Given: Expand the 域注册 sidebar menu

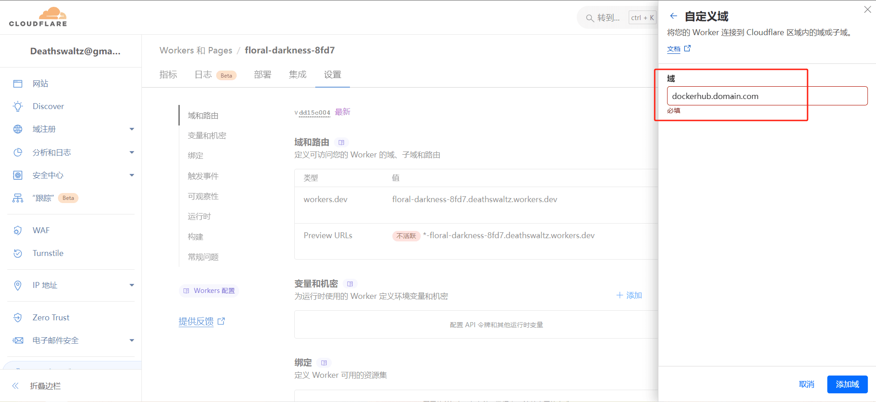Looking at the screenshot, I should pyautogui.click(x=131, y=129).
